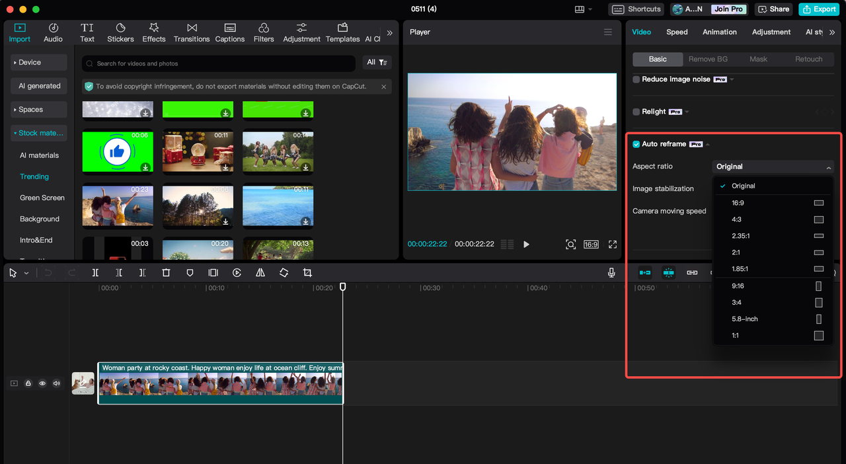846x464 pixels.
Task: Select the Retouch sub-tab
Action: tap(808, 59)
